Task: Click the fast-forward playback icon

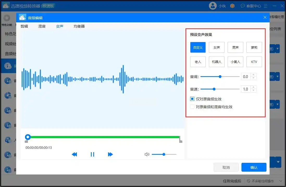Action: pyautogui.click(x=110, y=154)
